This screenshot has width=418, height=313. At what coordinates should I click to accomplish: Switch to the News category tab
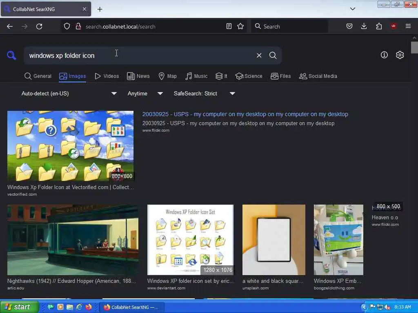point(138,76)
